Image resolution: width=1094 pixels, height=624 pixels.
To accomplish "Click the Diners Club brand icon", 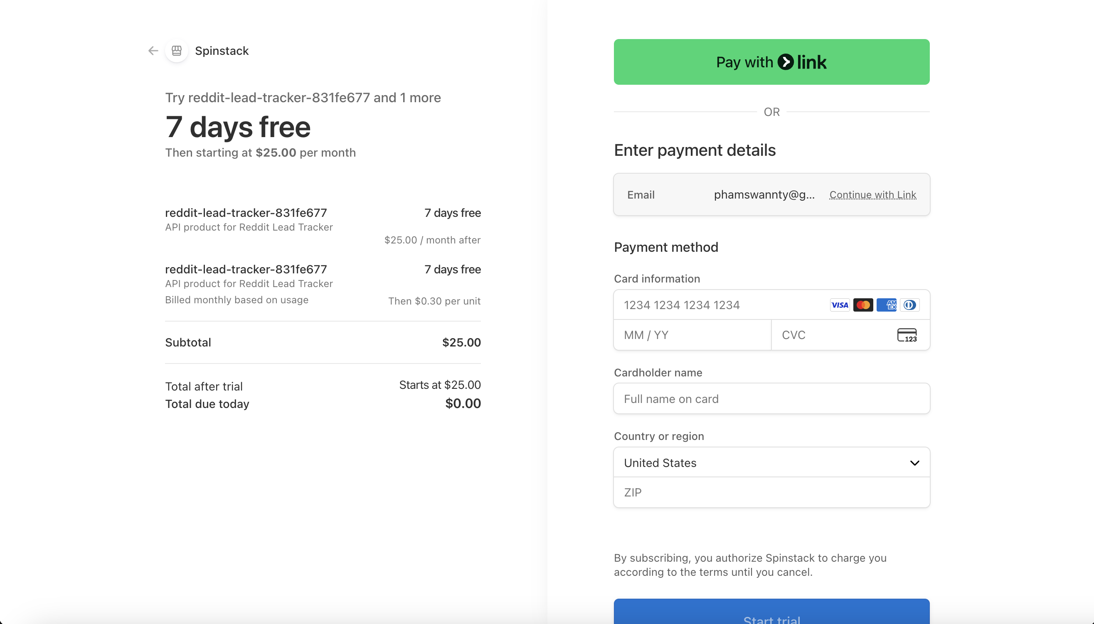I will (910, 305).
